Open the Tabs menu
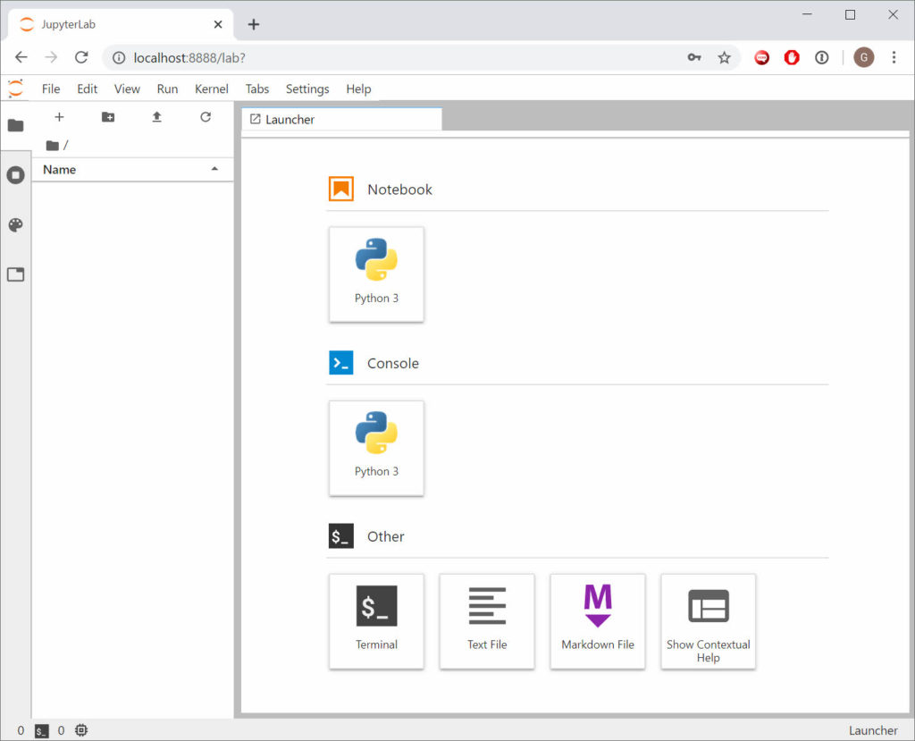The height and width of the screenshot is (741, 915). 256,88
